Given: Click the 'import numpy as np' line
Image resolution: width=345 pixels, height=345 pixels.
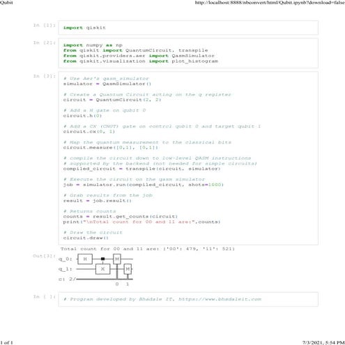Looking at the screenshot, I should (x=93, y=45).
